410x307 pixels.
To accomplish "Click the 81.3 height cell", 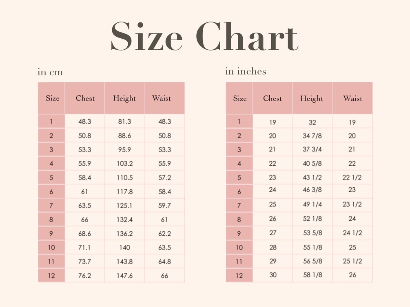I will click(124, 121).
